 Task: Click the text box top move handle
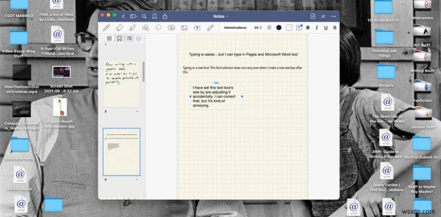coord(216,83)
